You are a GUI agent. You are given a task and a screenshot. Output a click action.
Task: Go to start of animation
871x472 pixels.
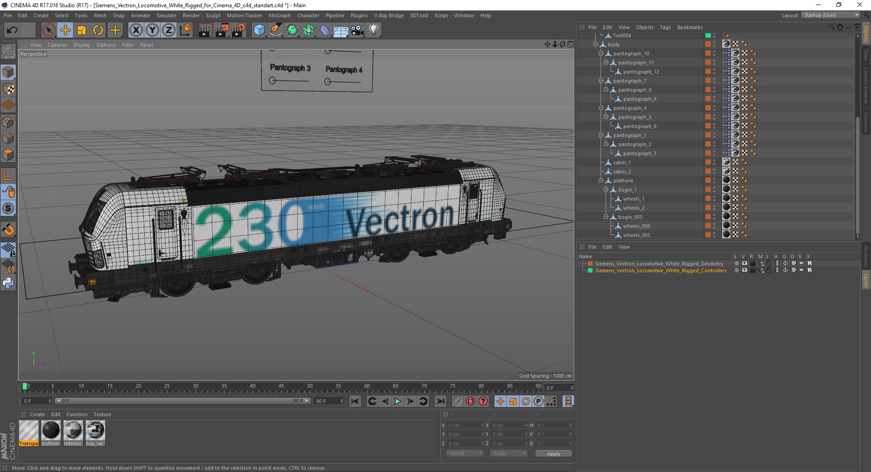click(x=355, y=401)
